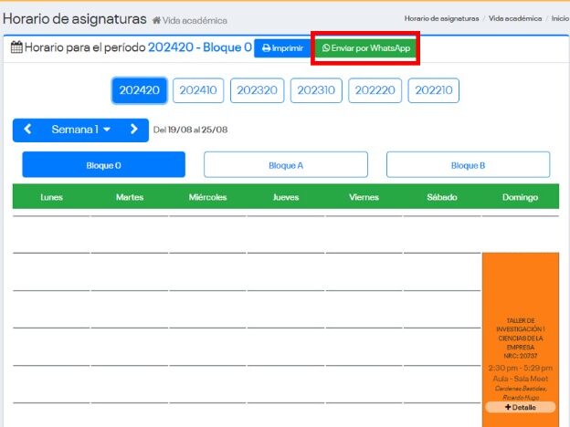
Task: Switch to Bloque B tab
Action: (x=468, y=165)
